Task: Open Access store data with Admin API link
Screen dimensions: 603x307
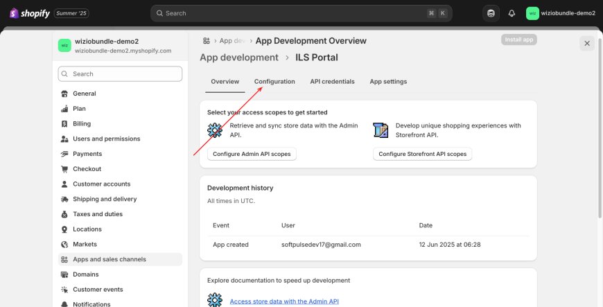Action: (284, 301)
